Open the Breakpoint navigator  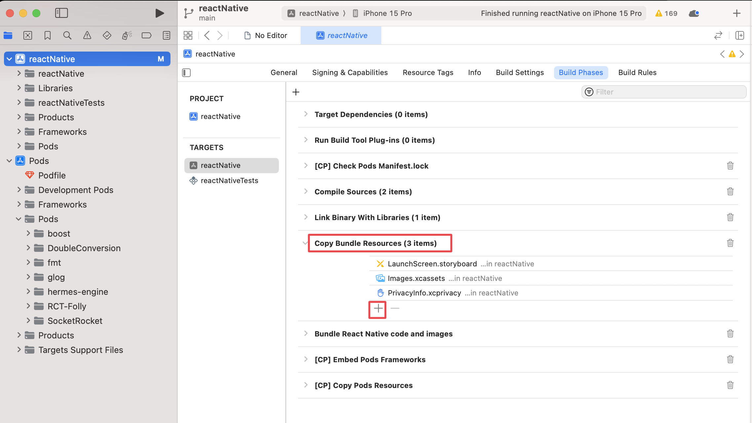pos(147,35)
